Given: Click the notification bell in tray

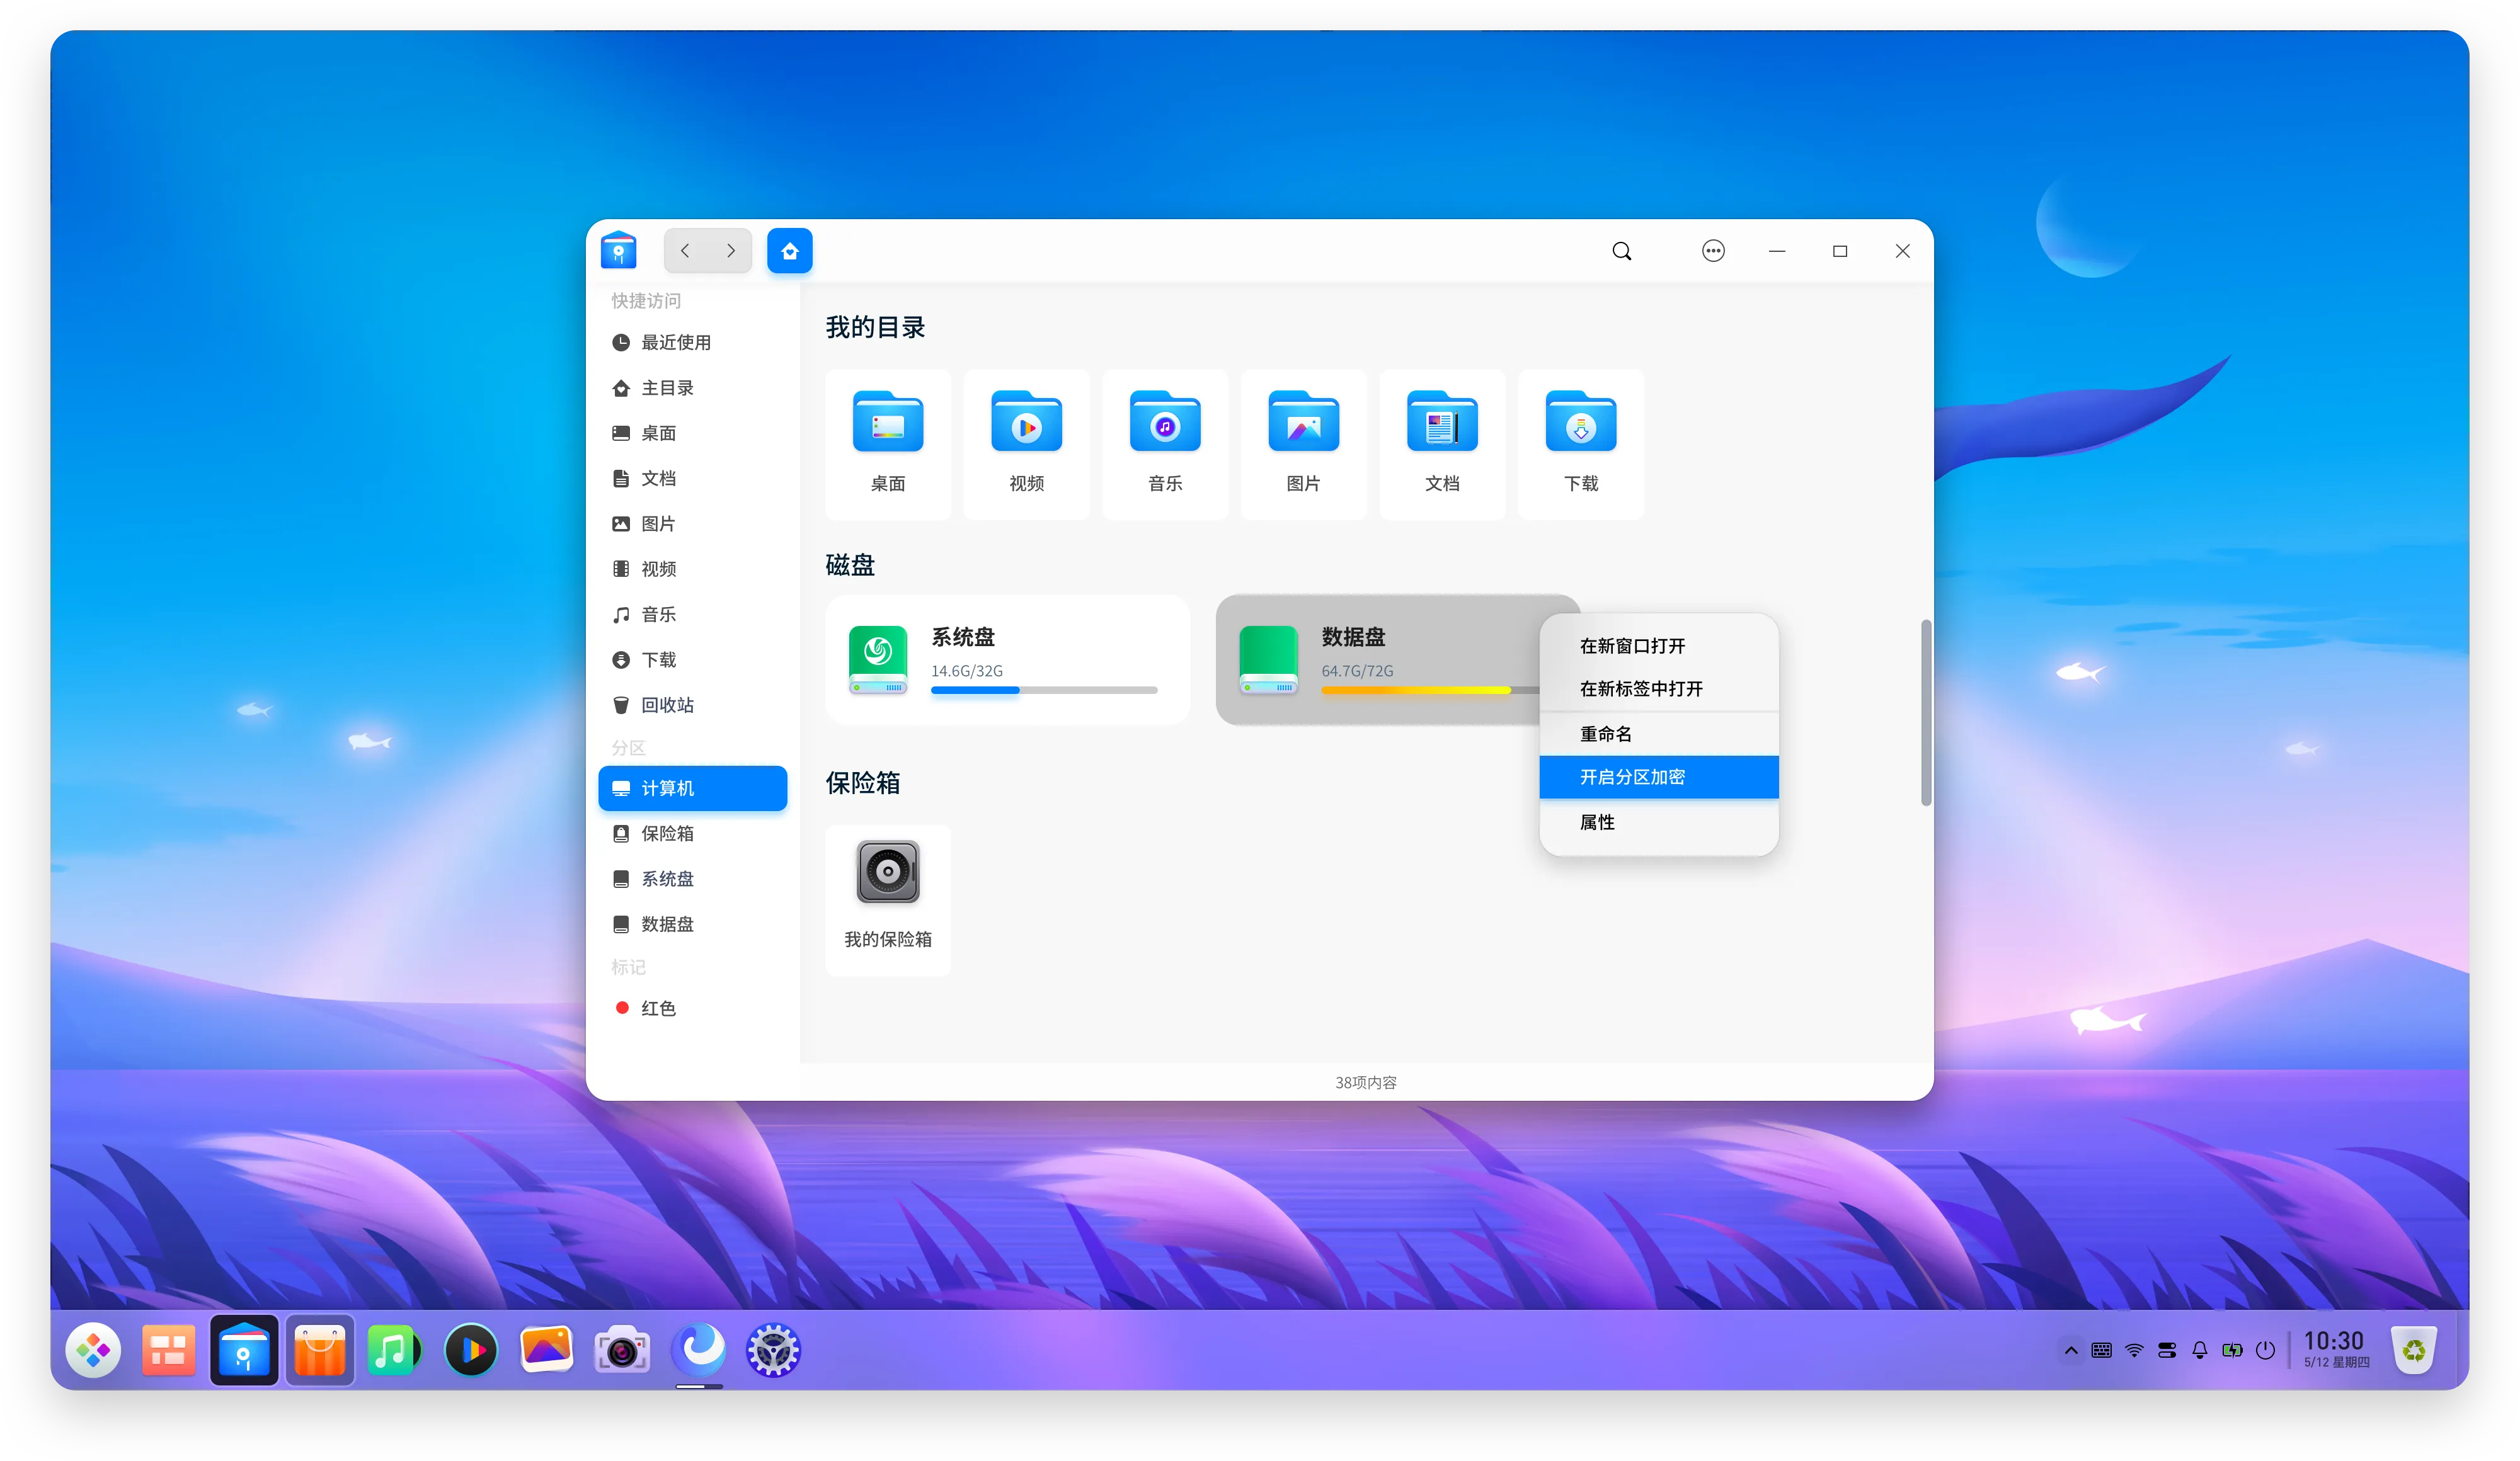Looking at the screenshot, I should point(2200,1350).
